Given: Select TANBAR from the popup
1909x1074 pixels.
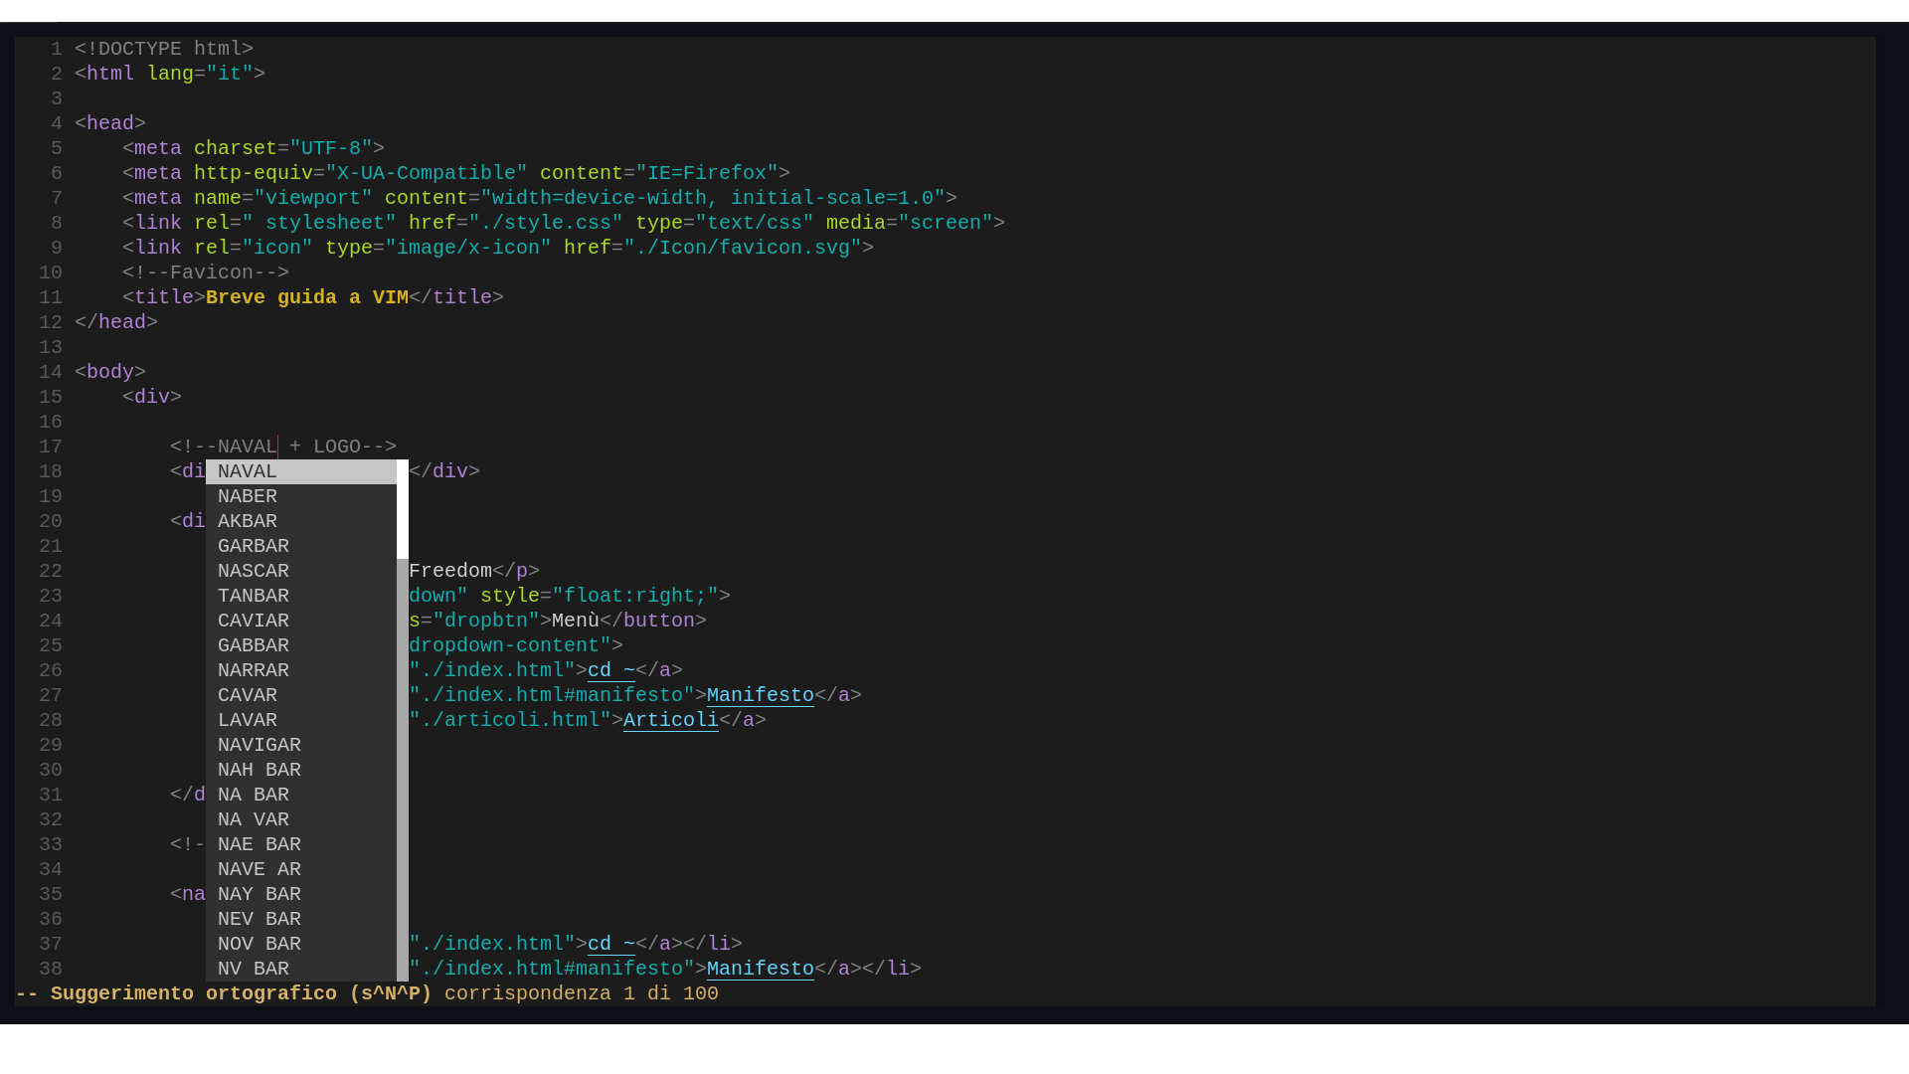Looking at the screenshot, I should [x=254, y=596].
